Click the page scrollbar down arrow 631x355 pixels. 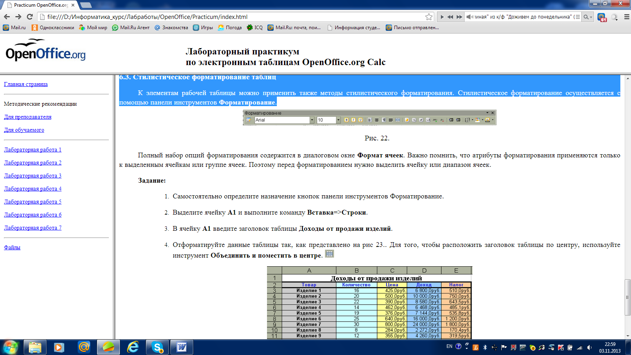627,336
